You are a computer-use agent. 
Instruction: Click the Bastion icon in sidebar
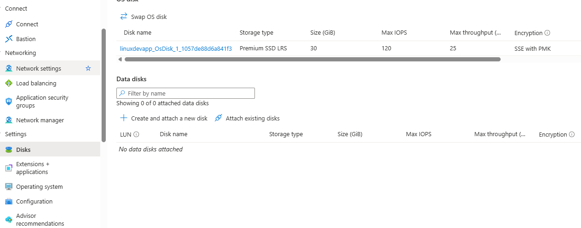[x=8, y=39]
